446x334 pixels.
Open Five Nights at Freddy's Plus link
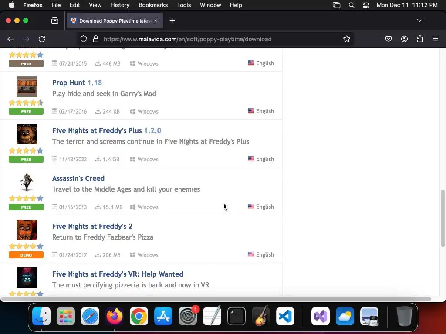point(107,130)
